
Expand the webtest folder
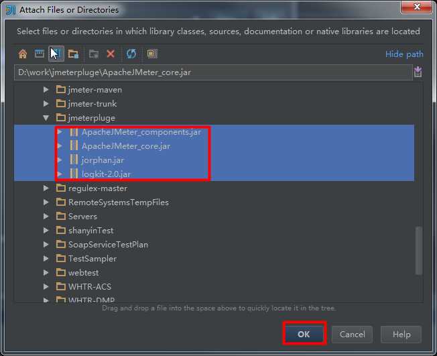pos(46,273)
